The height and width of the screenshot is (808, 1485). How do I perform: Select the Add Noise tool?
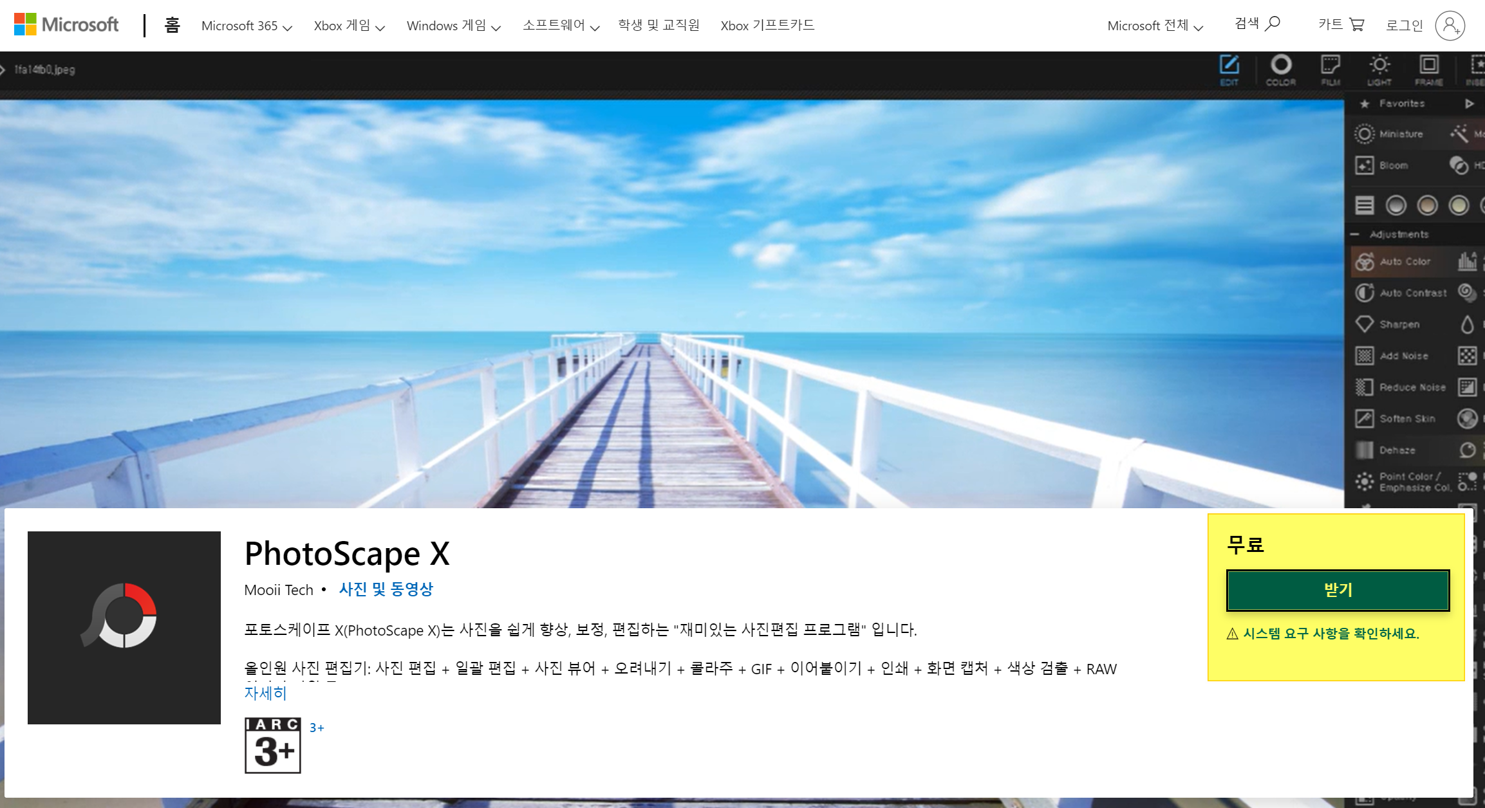coord(1392,356)
